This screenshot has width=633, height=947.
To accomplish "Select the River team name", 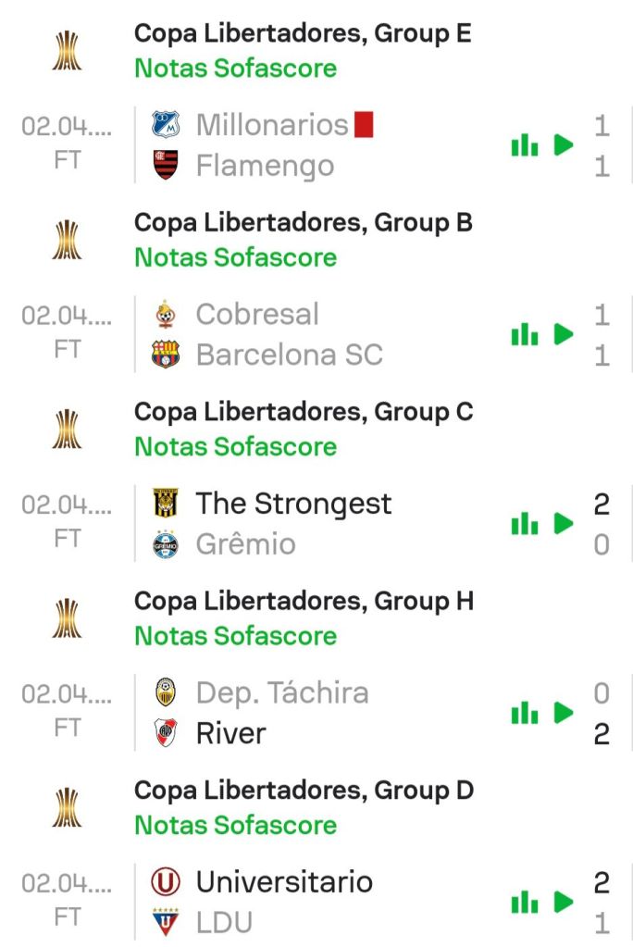I will tap(231, 733).
